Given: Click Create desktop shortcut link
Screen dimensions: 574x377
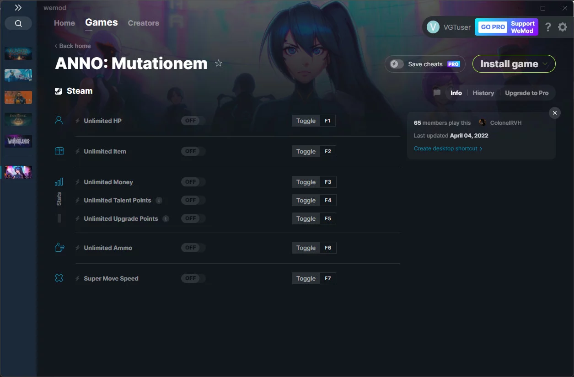Looking at the screenshot, I should [448, 149].
